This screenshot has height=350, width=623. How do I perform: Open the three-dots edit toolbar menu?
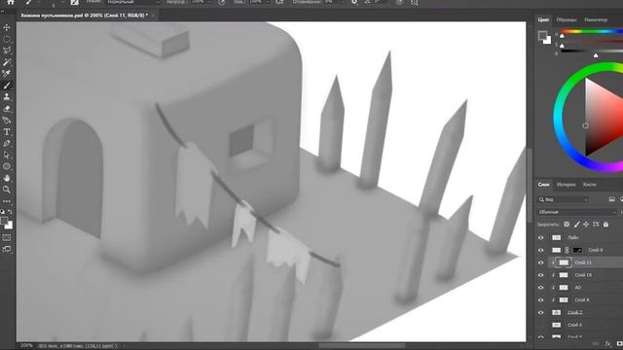point(7,201)
